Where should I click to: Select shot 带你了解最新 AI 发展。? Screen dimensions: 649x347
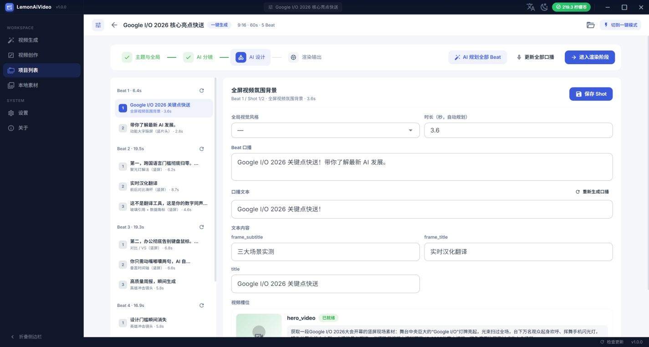click(x=164, y=128)
